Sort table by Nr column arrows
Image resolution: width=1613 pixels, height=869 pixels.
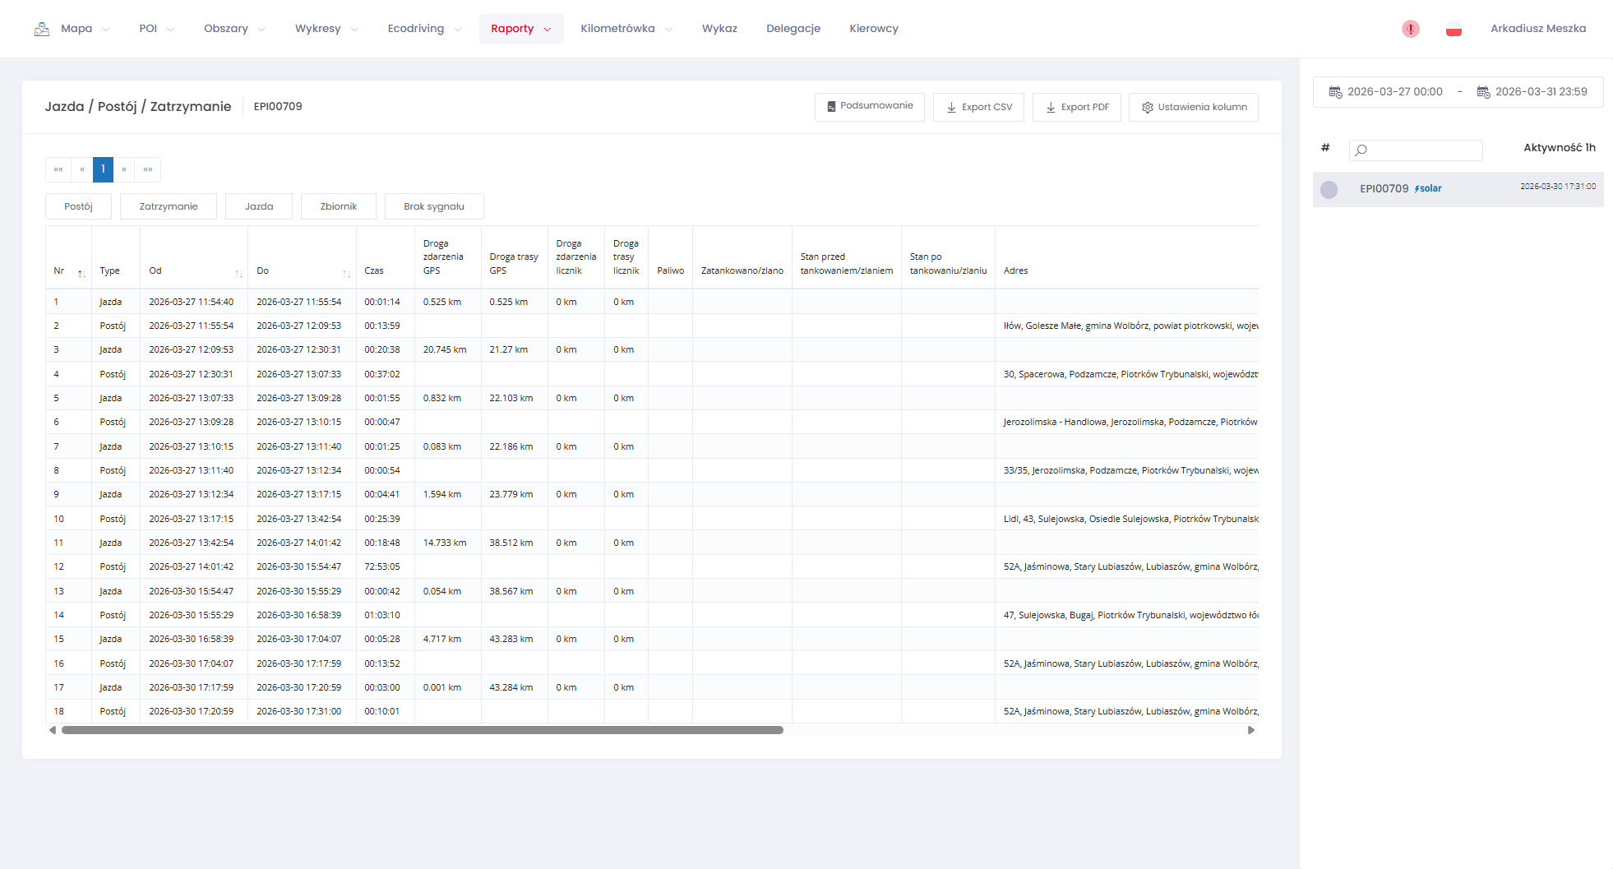pos(81,273)
